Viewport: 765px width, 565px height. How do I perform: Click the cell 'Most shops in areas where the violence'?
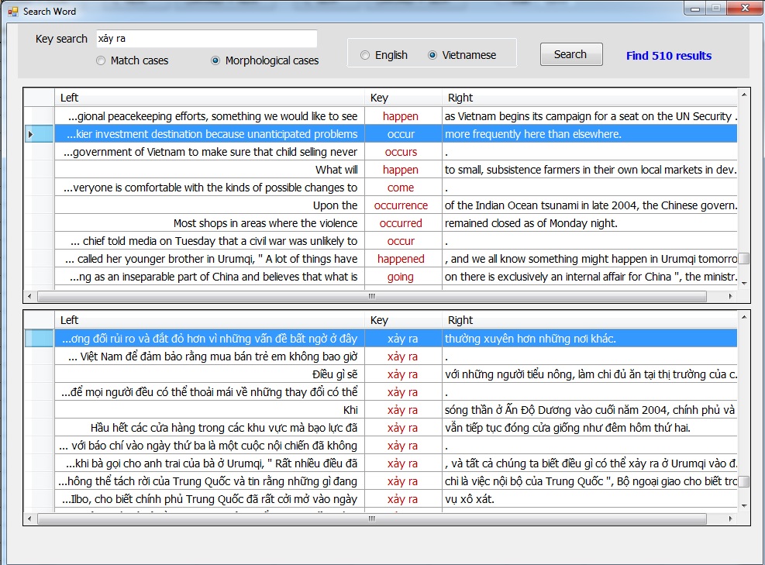(209, 223)
